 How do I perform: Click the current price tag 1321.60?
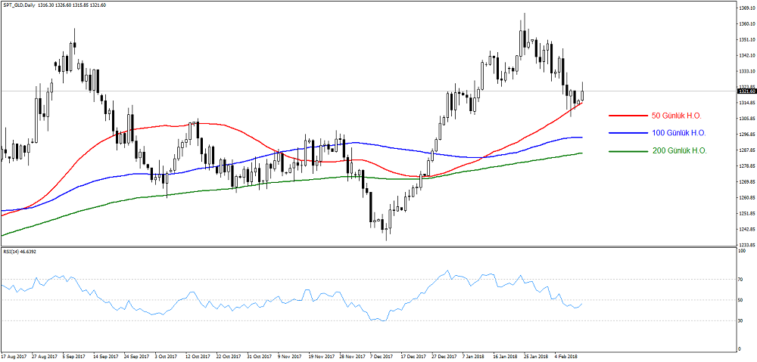click(746, 91)
